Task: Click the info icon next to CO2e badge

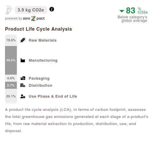Action: pyautogui.click(x=52, y=9)
